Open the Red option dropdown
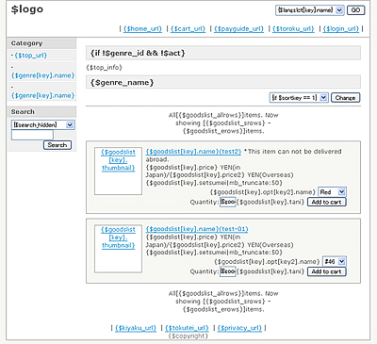Viewport: 377px width, 344px height. (333, 192)
